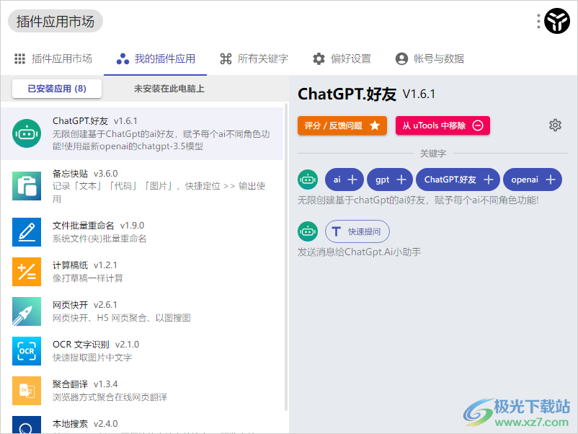This screenshot has height=434, width=578.
Task: Click the openai keyword pill
Action: [533, 180]
